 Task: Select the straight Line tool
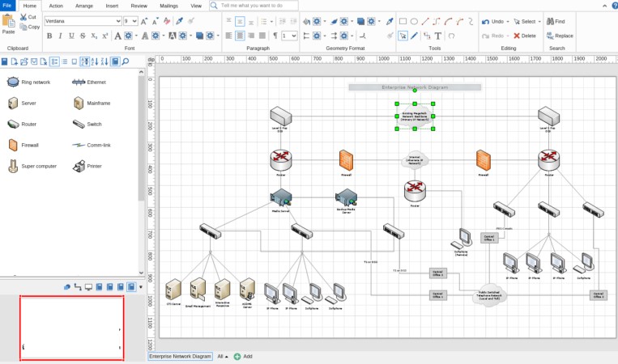click(425, 21)
